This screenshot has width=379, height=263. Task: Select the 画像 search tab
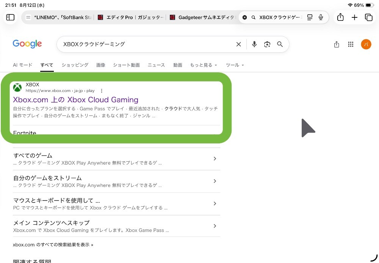point(100,65)
